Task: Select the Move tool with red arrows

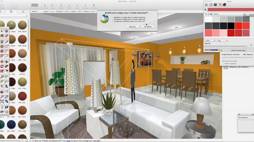Action: coord(2,62)
